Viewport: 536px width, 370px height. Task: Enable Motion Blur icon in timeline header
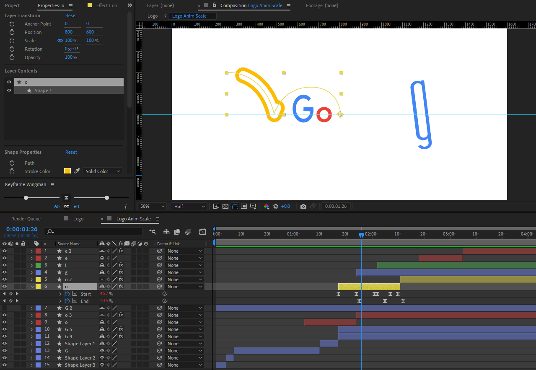click(x=188, y=231)
